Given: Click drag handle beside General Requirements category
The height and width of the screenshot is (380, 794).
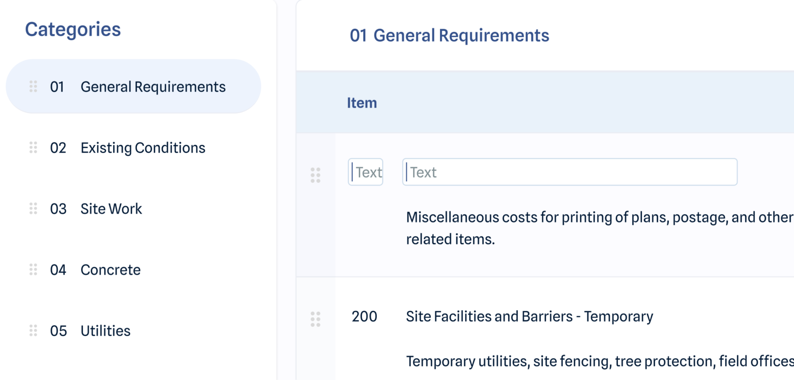Looking at the screenshot, I should tap(33, 87).
